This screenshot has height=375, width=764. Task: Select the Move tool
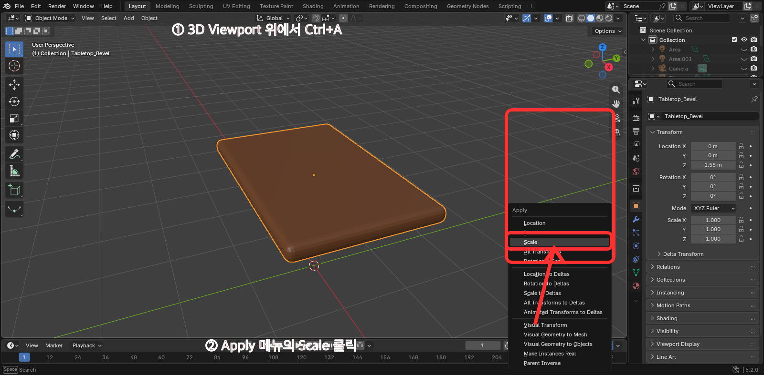point(14,85)
